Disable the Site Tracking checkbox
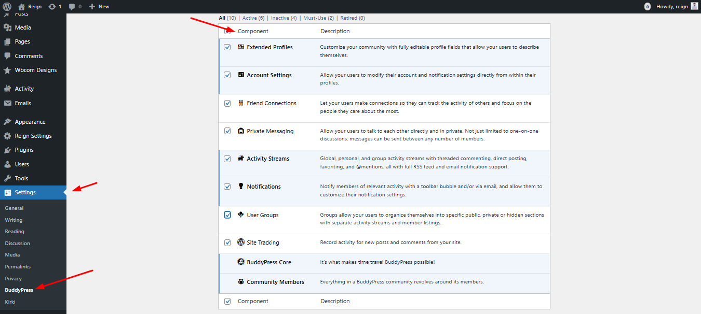Viewport: 701px width, 314px height. (227, 242)
